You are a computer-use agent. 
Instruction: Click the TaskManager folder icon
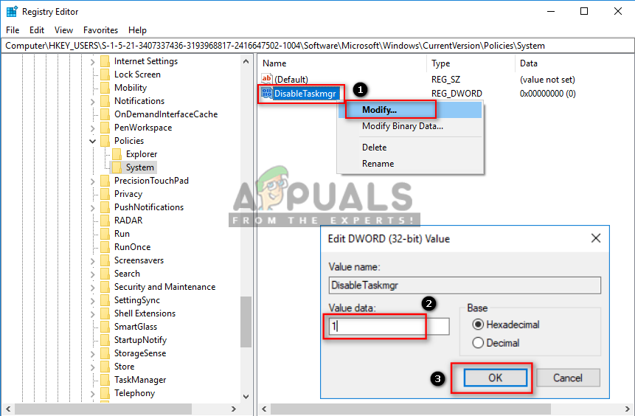(105, 380)
